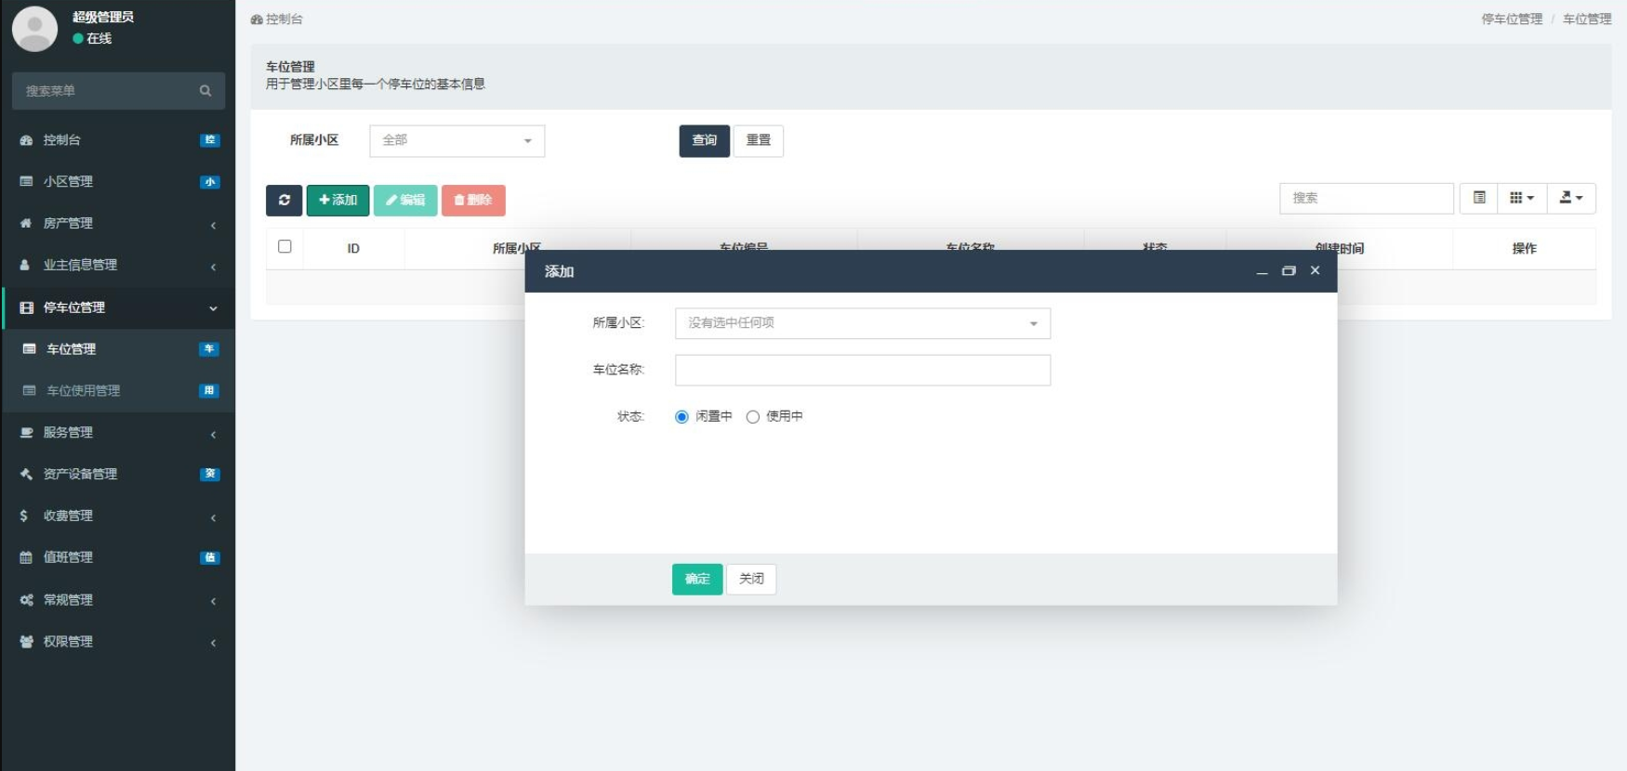Toggle the table card view icon
Image resolution: width=1627 pixels, height=771 pixels.
click(1478, 198)
